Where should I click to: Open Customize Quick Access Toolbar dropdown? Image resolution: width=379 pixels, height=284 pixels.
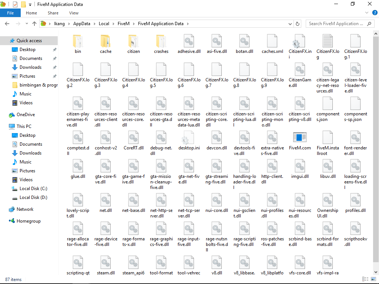coord(30,4)
